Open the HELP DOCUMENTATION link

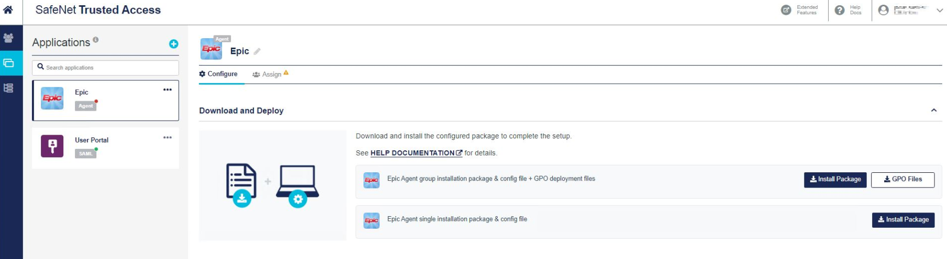point(416,153)
